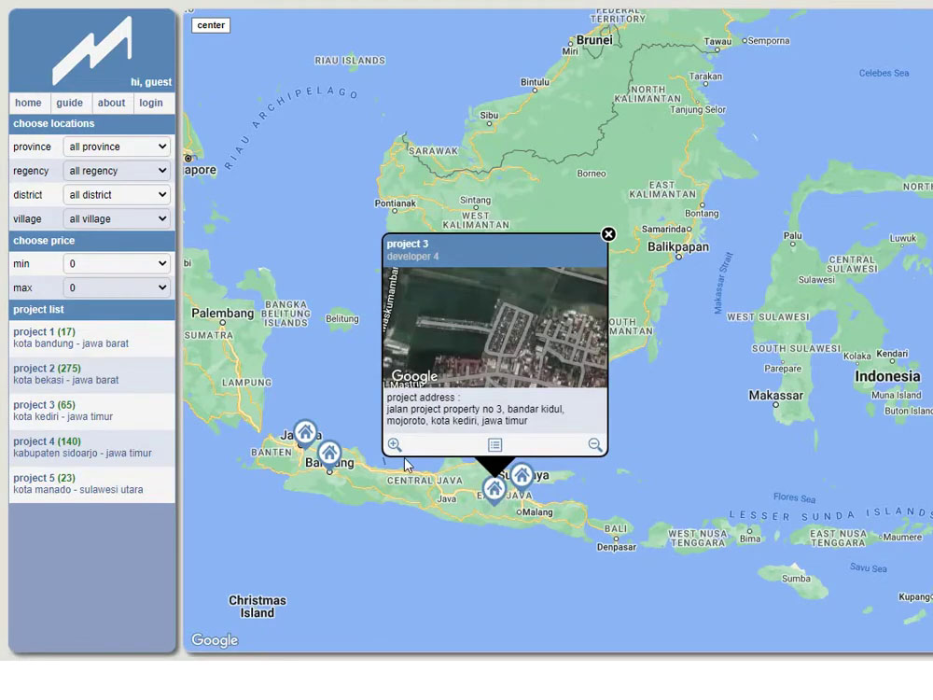Zoom out using popup magnifier minus icon

coord(595,444)
